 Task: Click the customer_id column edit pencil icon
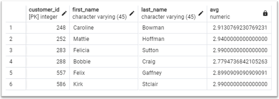click(x=64, y=13)
